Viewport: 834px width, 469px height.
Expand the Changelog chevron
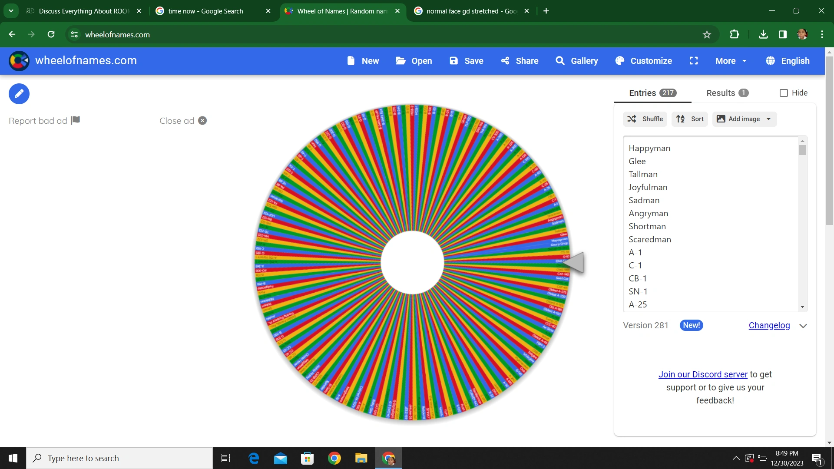(803, 326)
